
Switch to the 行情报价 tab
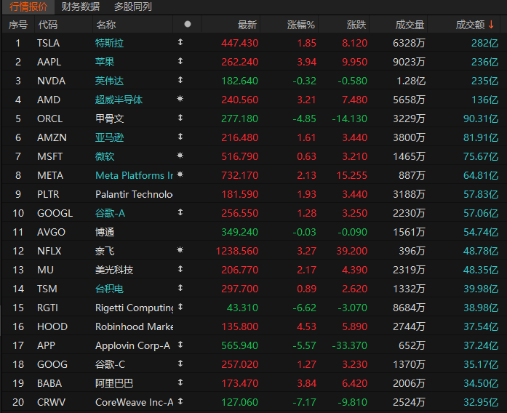pos(28,7)
